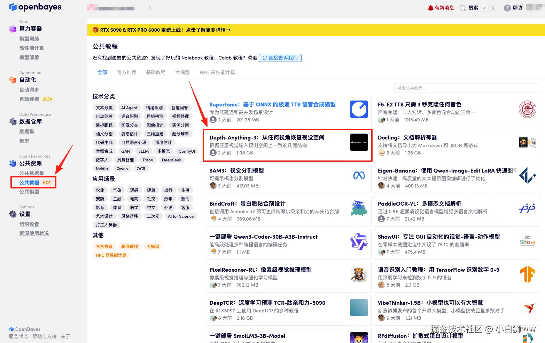Open 自动建模 BETA in the sidebar

36,99
